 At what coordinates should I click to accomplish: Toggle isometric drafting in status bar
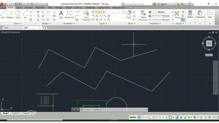pos(160,118)
